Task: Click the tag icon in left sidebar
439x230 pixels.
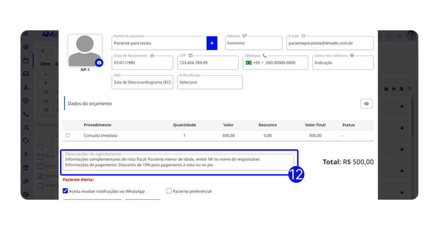Action: tap(26, 141)
